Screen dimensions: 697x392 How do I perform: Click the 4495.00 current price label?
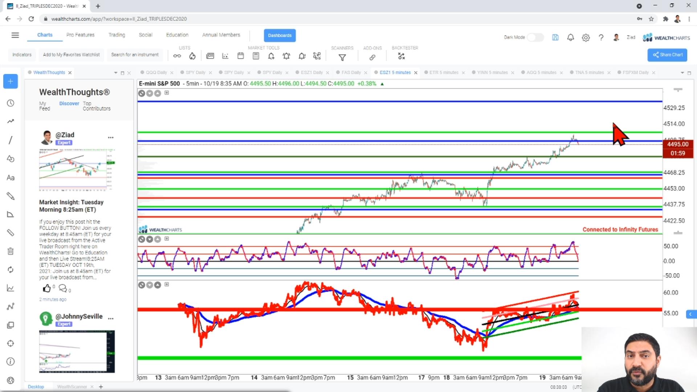click(x=677, y=144)
